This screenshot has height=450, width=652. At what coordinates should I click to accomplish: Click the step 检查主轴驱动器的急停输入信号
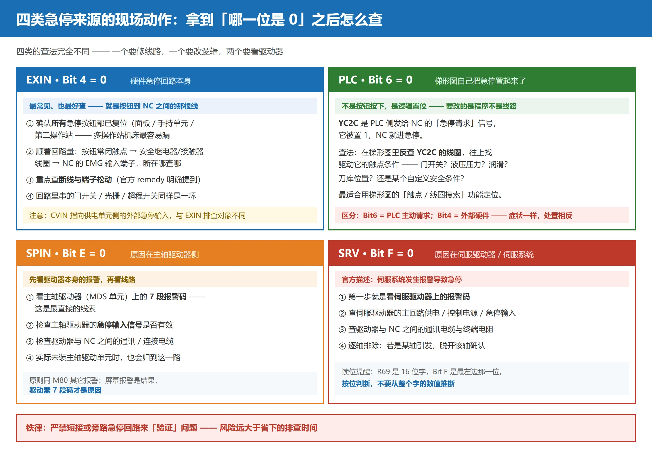click(x=99, y=325)
